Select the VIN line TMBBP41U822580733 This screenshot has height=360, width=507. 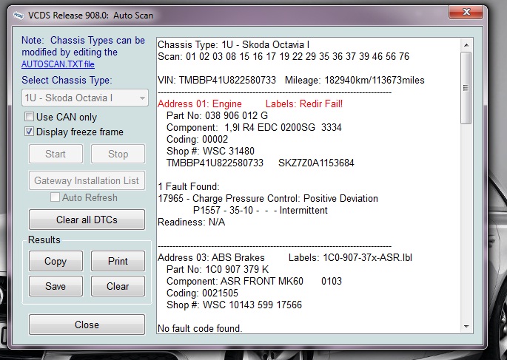(x=217, y=80)
